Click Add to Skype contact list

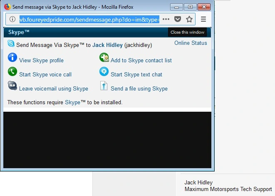(141, 60)
